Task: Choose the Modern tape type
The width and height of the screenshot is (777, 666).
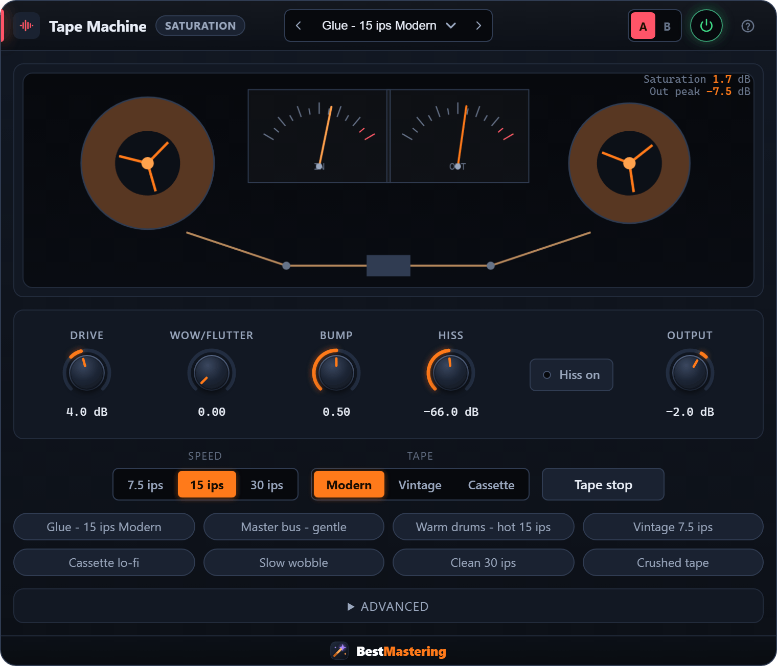Action: point(349,485)
